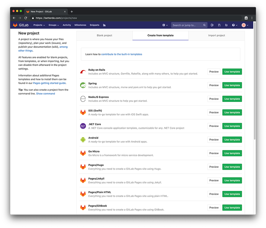Image resolution: width=266 pixels, height=228 pixels.
Task: Preview the Pages/Jekyll template
Action: tap(214, 180)
